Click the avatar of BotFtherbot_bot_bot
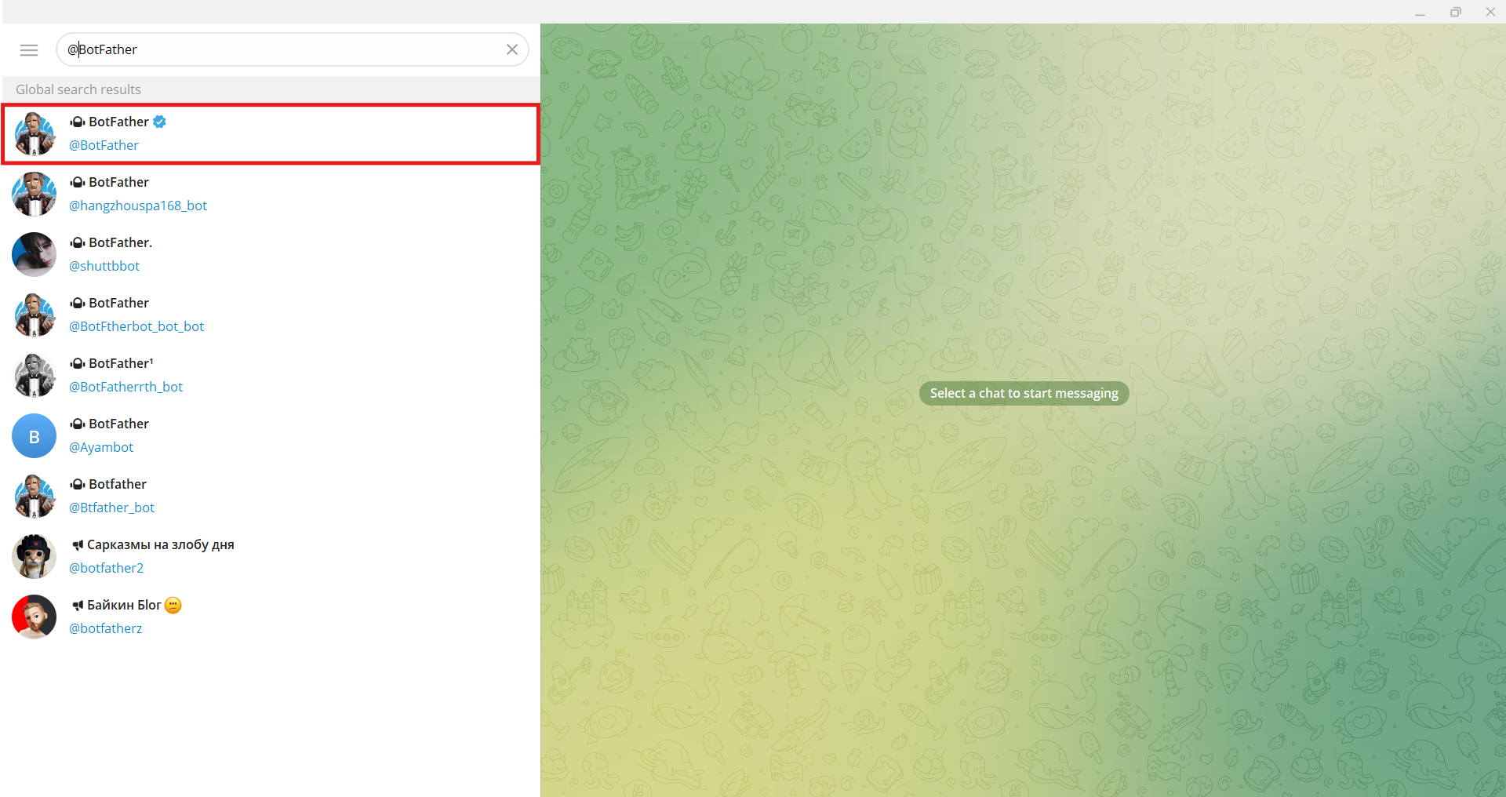The height and width of the screenshot is (797, 1506). click(x=35, y=315)
